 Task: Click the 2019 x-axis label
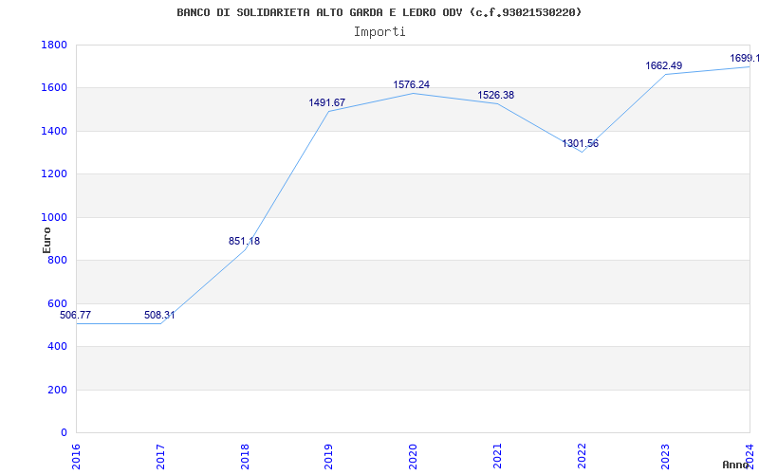[328, 456]
